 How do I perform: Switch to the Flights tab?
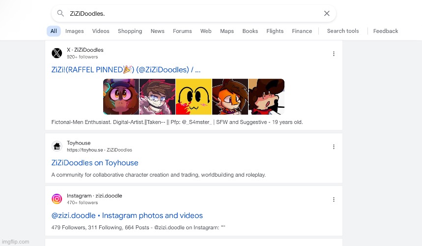(x=275, y=31)
